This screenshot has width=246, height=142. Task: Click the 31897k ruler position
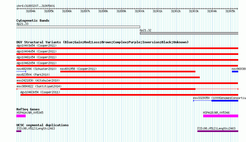pos(85,11)
